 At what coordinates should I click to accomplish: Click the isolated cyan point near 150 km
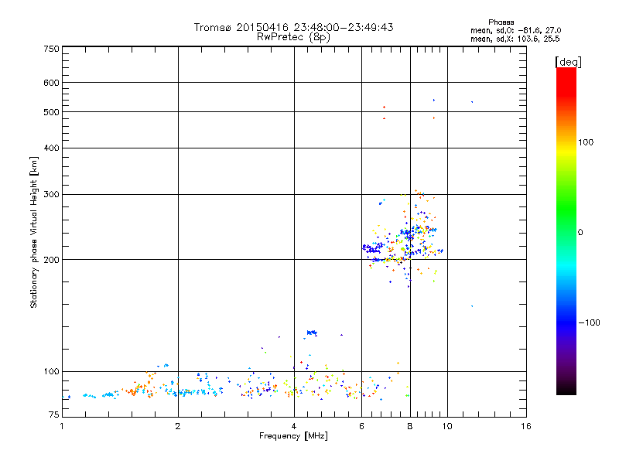point(472,305)
